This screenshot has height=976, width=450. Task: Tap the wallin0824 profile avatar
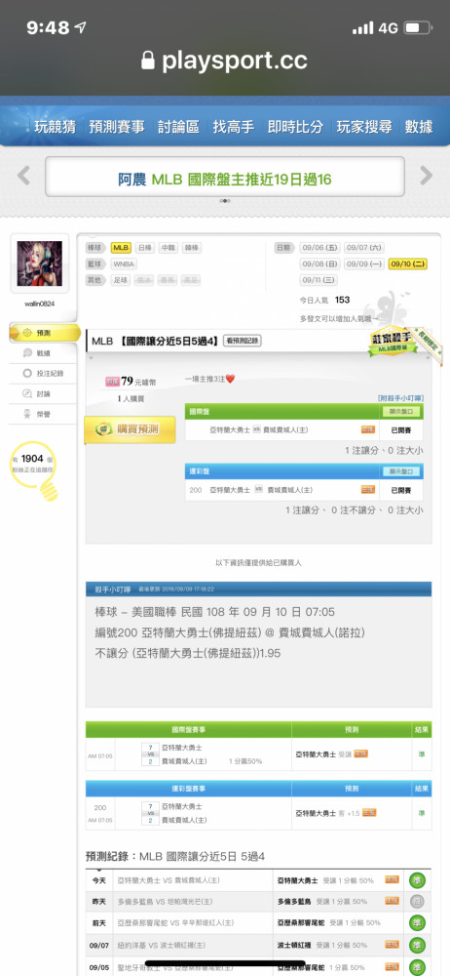[40, 264]
